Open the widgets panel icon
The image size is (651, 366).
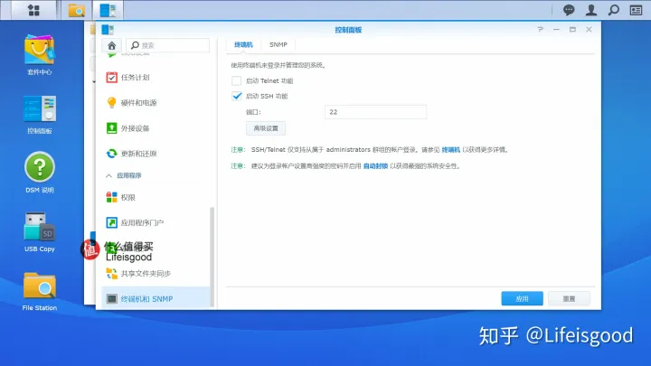(x=636, y=10)
